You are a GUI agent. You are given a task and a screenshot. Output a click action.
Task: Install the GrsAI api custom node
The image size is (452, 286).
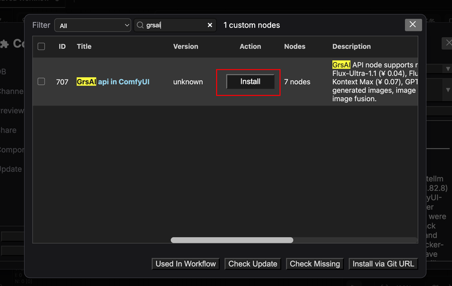(250, 82)
